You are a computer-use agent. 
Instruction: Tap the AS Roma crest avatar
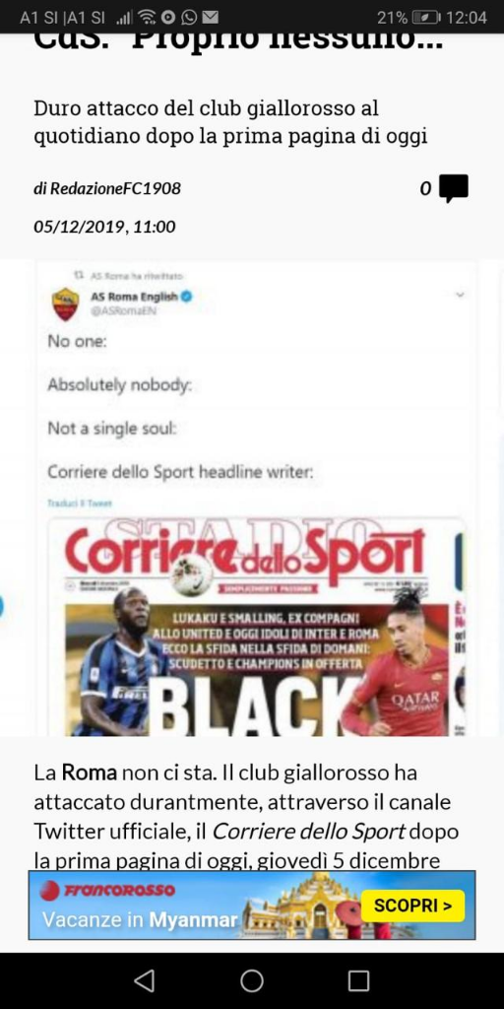tap(66, 303)
